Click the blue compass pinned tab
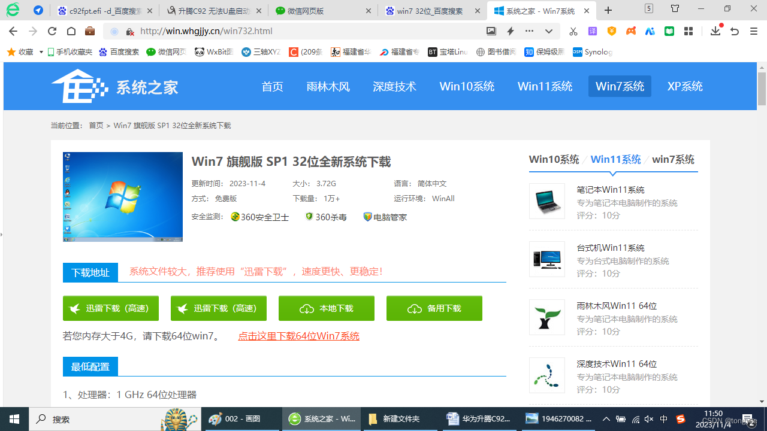 click(38, 10)
